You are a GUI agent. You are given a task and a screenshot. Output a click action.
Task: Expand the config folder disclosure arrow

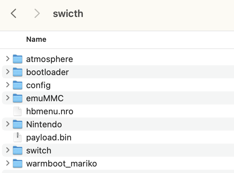point(8,85)
